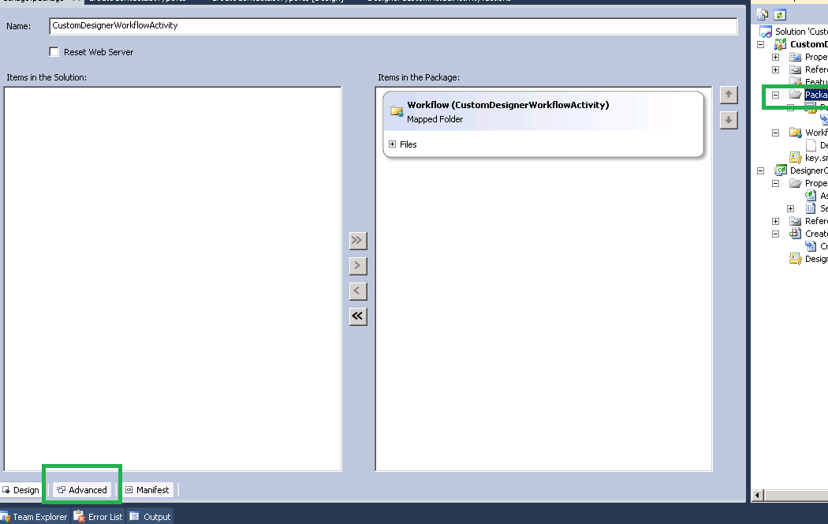Expand Files under the Workflow package item
Viewport: 828px width, 524px height.
point(392,144)
